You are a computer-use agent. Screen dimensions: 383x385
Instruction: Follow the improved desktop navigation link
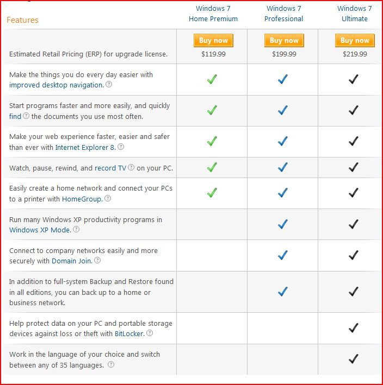click(x=57, y=85)
